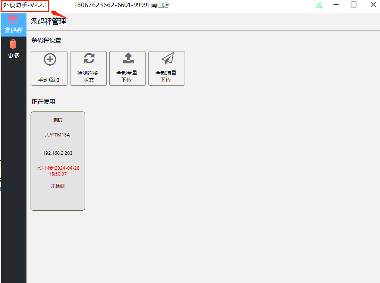380x283 pixels.
Task: Maximize the 外设助手 window
Action: [x=354, y=4]
